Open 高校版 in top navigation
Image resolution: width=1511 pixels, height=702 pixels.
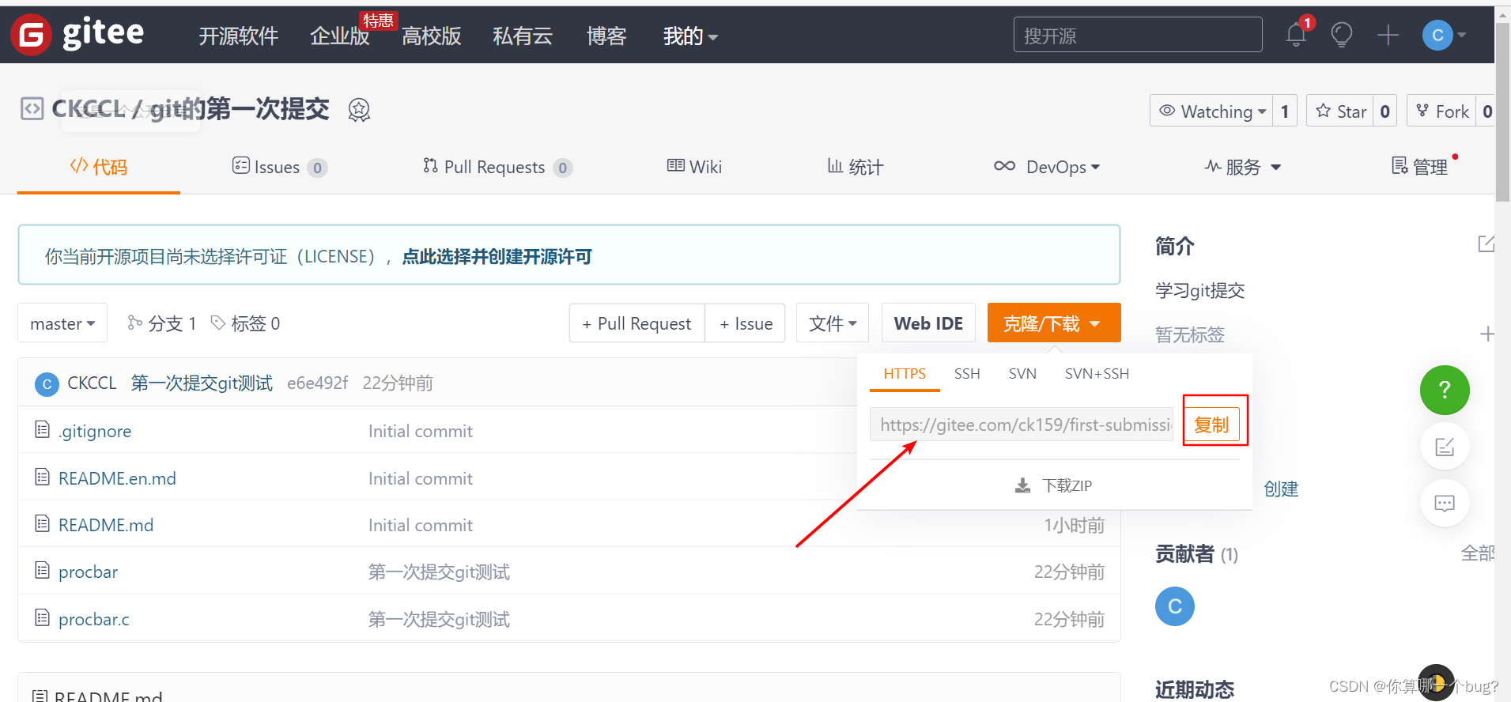[431, 36]
